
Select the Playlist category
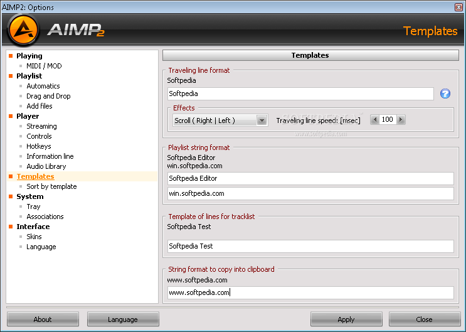[29, 76]
